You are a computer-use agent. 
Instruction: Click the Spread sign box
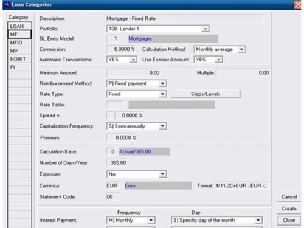(109, 116)
